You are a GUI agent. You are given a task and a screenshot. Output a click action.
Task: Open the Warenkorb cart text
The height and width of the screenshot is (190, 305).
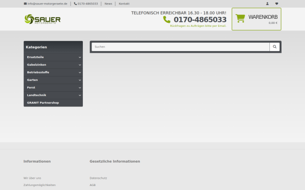click(x=263, y=17)
